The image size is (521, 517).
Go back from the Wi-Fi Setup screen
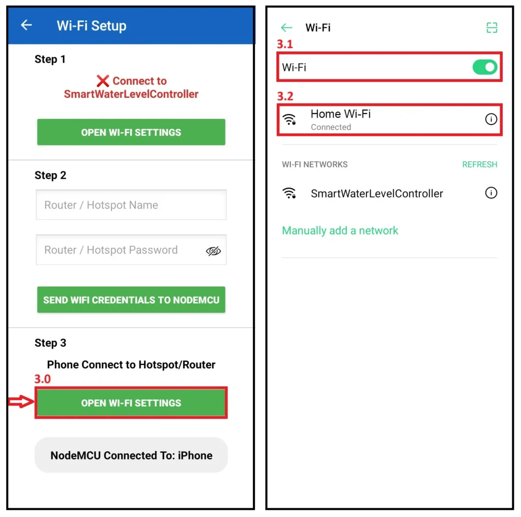26,25
